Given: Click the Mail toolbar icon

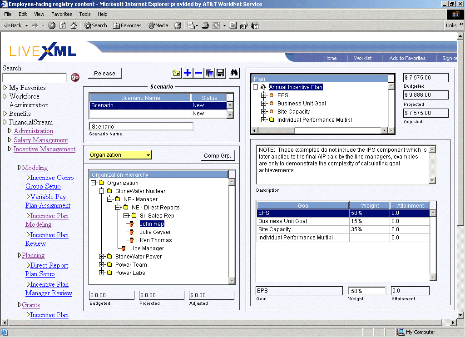Looking at the screenshot, I should [191, 25].
